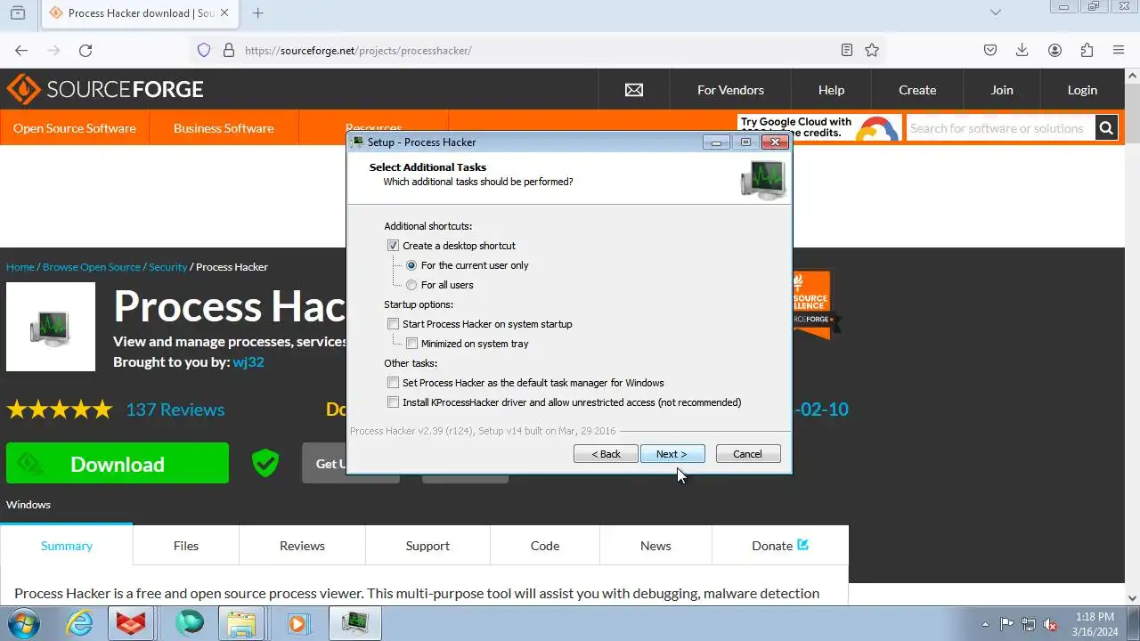Click the Join link
1140x641 pixels.
coord(1002,90)
